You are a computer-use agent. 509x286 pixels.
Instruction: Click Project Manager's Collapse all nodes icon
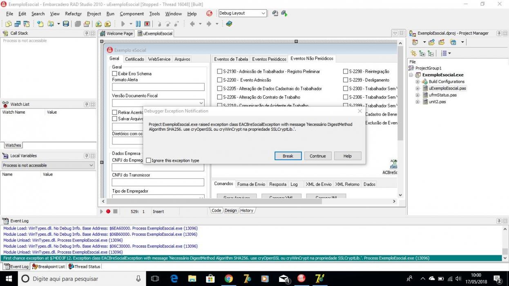coord(431,54)
